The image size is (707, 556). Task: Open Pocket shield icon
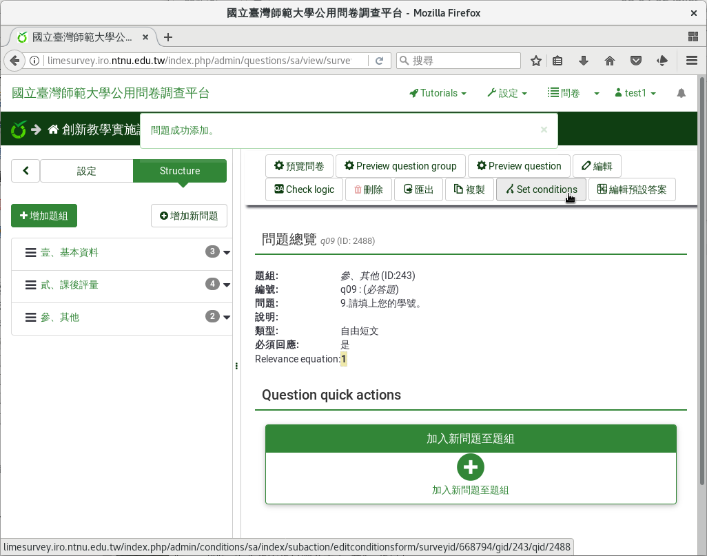click(636, 61)
